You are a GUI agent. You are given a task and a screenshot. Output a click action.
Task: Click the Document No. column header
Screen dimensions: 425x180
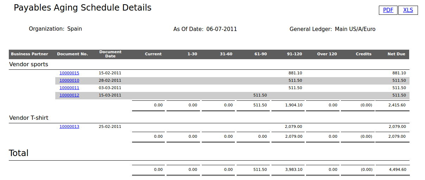coord(73,54)
